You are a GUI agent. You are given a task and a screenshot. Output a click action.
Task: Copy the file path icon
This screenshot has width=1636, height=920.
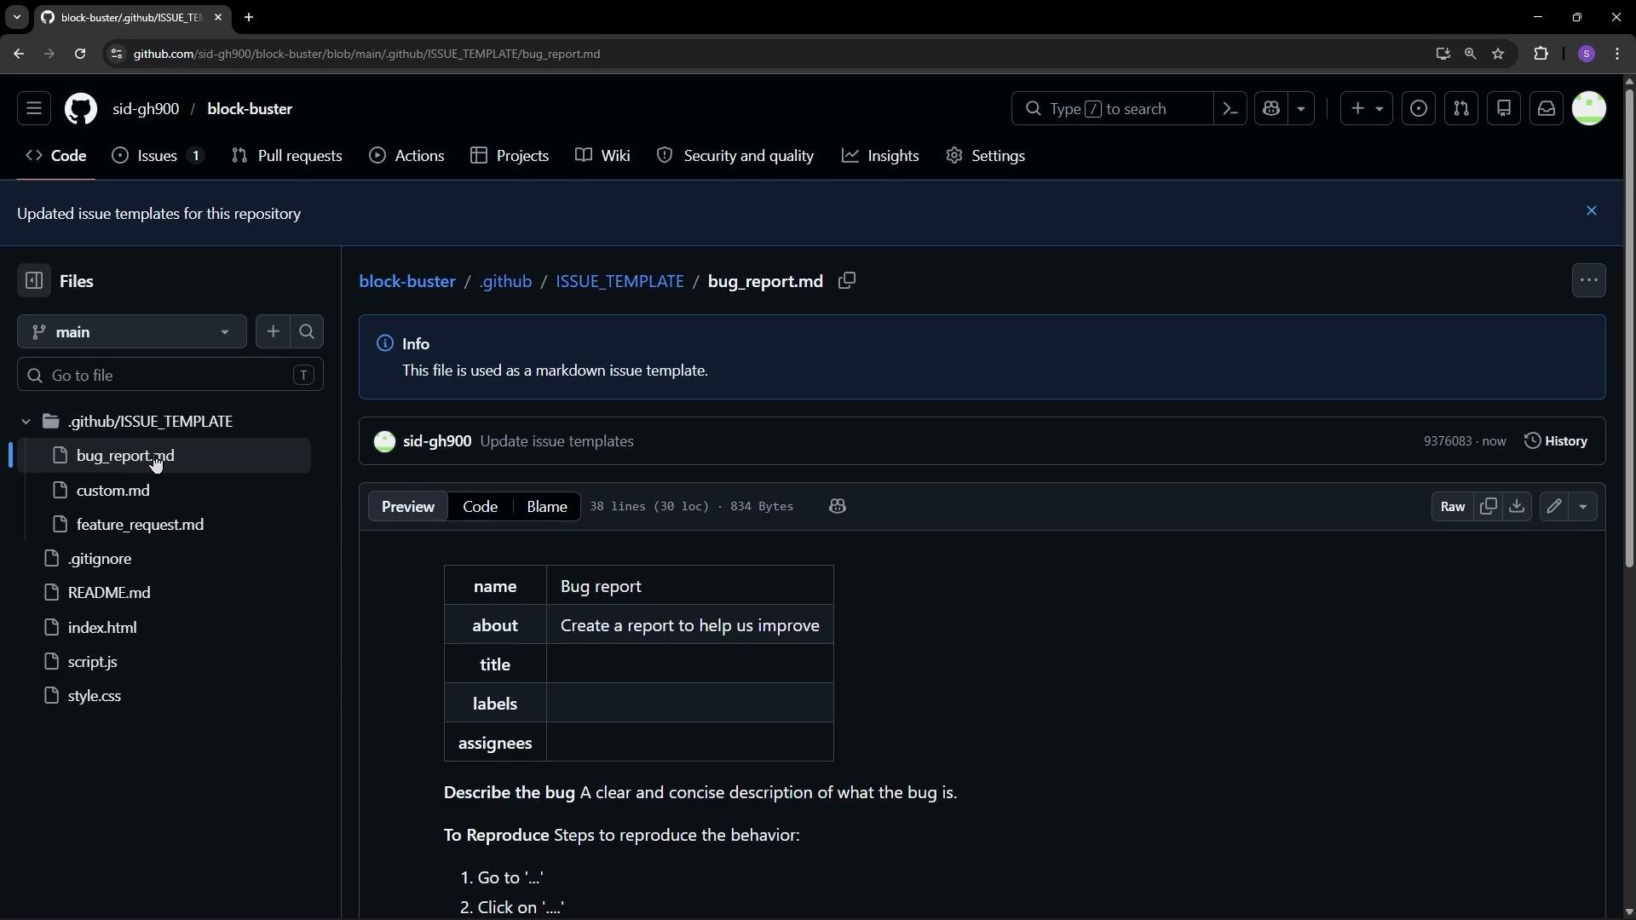point(846,281)
